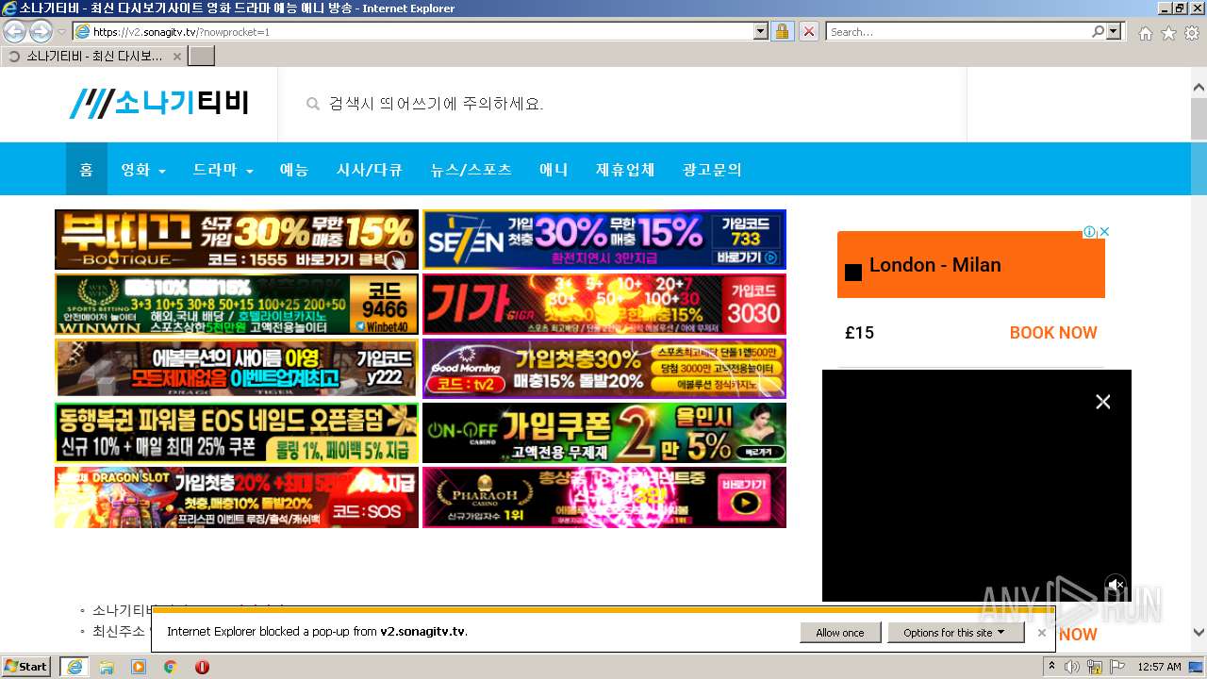The image size is (1207, 679).
Task: Open the IE Tools gear icon
Action: click(1192, 32)
